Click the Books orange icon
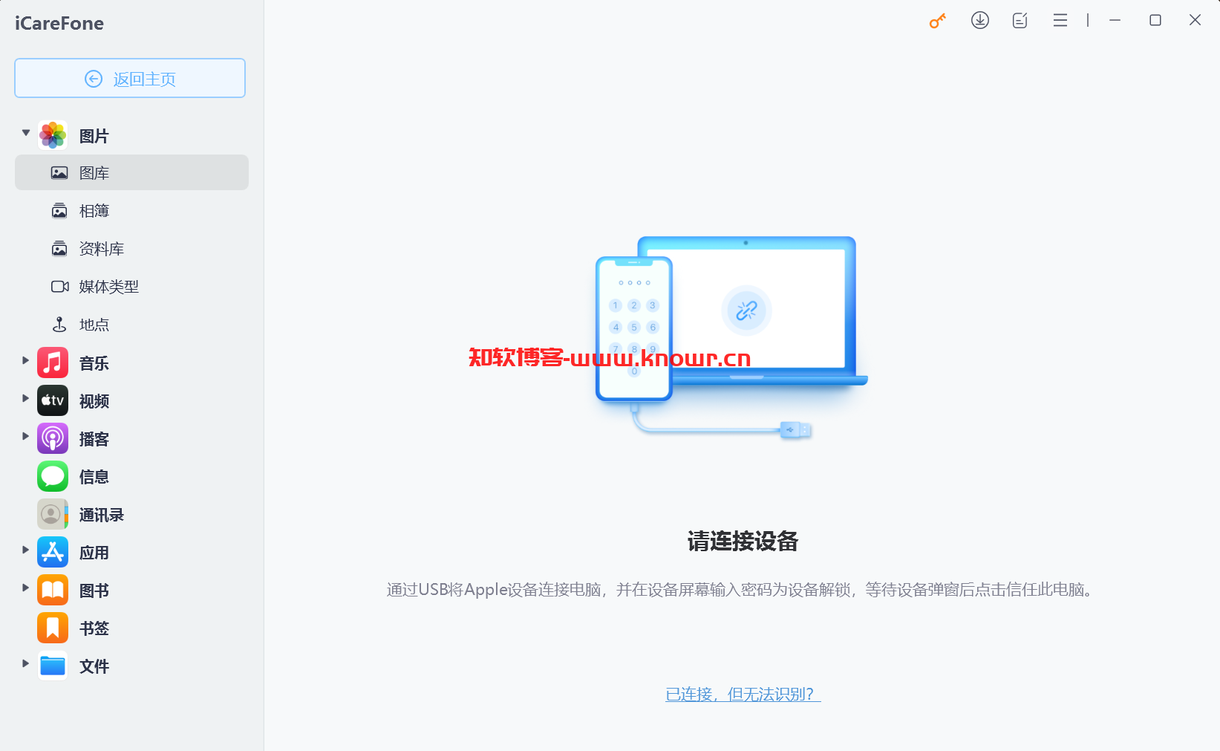The width and height of the screenshot is (1220, 751). [53, 590]
